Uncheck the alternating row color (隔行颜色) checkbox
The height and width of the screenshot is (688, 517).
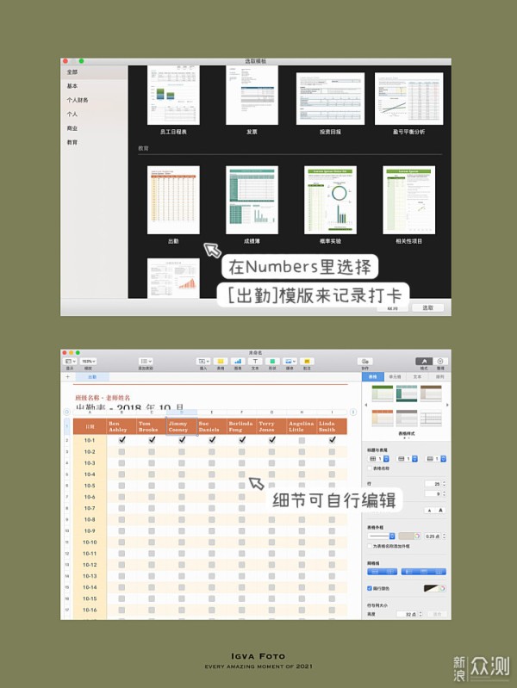click(370, 588)
